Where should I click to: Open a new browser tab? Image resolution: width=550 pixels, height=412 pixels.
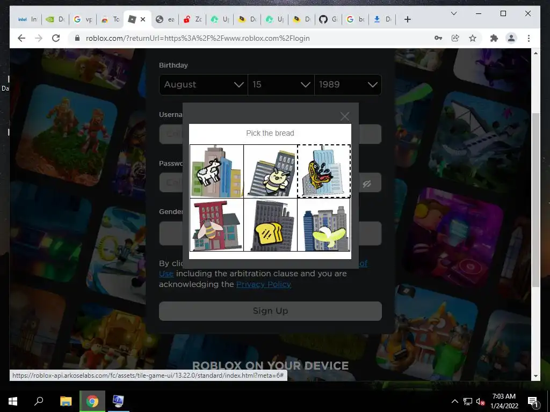(407, 20)
